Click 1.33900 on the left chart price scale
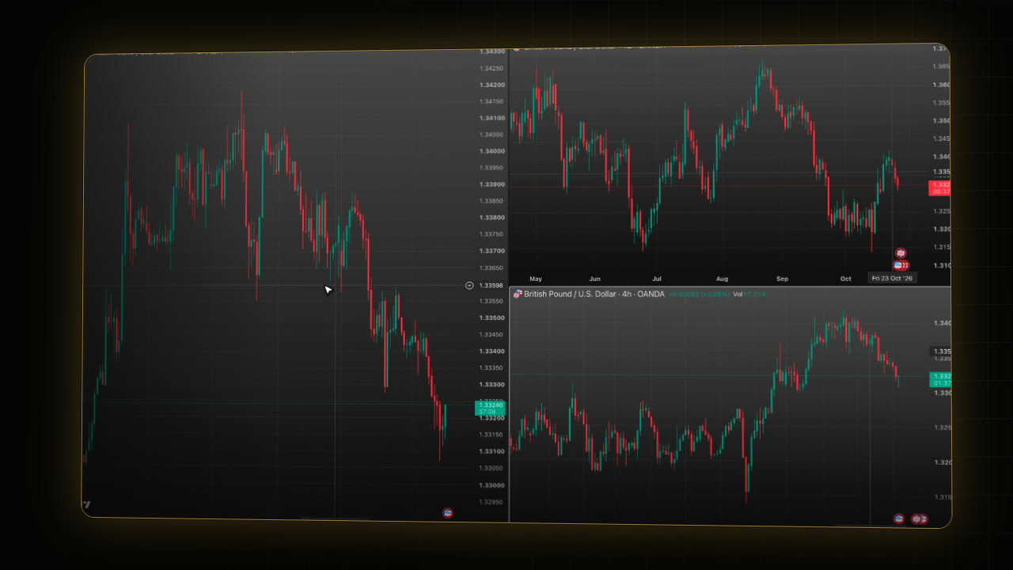Screen dimensions: 1013x570 pos(491,184)
